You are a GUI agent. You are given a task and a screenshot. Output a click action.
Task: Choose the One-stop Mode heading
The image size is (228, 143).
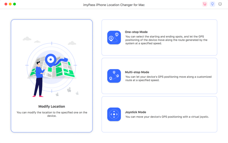tap(136, 32)
